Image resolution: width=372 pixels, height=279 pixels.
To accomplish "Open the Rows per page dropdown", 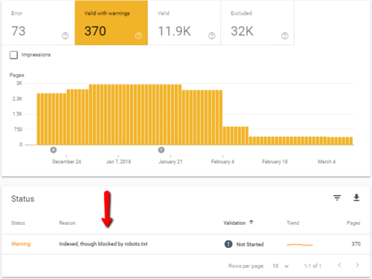I will 280,266.
